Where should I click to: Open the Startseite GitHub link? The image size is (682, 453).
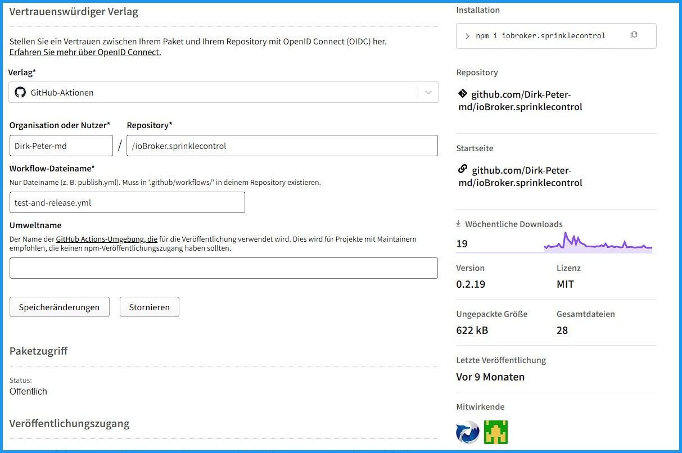(521, 176)
